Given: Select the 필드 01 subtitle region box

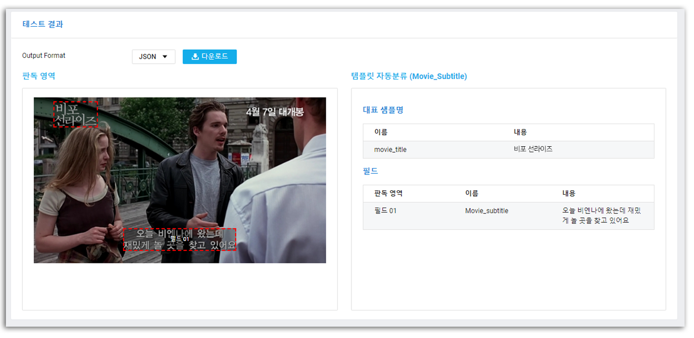Looking at the screenshot, I should (180, 239).
